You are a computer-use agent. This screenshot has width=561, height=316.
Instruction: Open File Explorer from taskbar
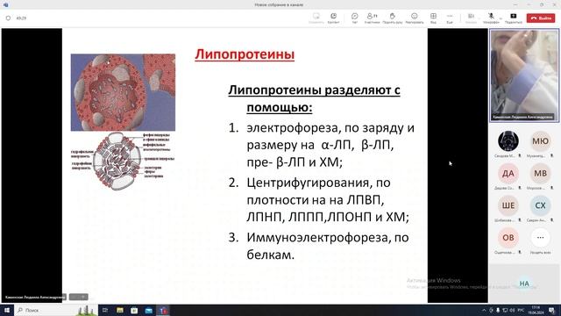[x=120, y=310]
